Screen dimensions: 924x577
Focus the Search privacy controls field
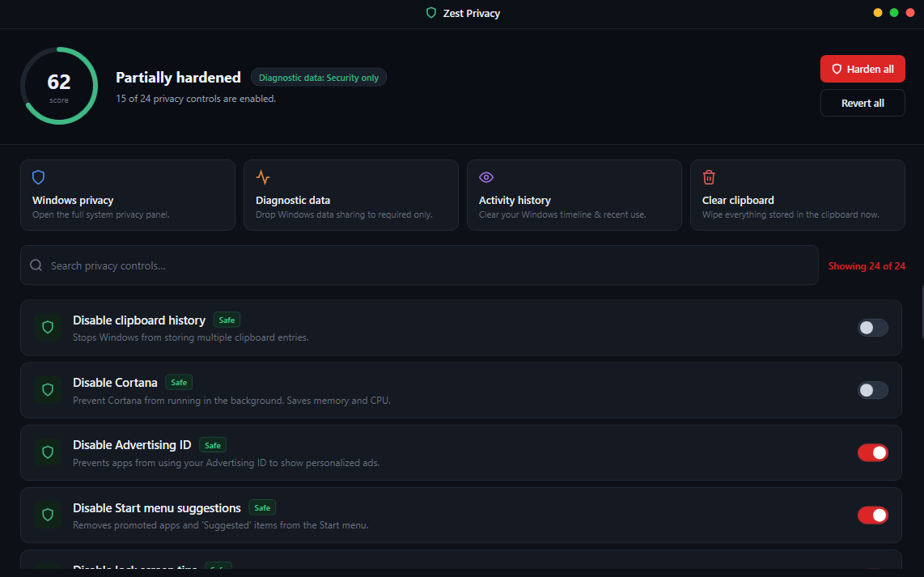click(x=420, y=265)
